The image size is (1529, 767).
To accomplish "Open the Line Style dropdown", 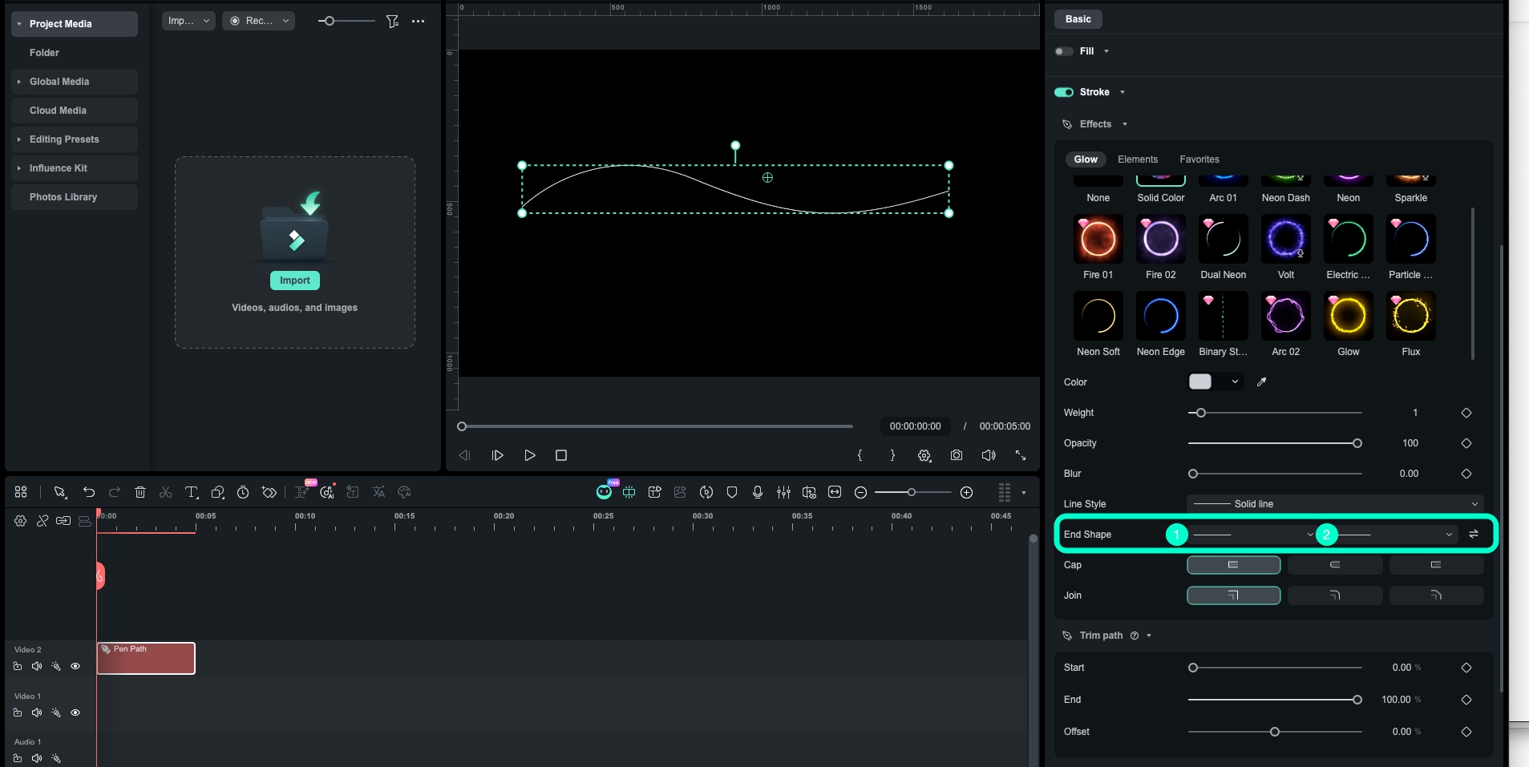I will (x=1333, y=503).
